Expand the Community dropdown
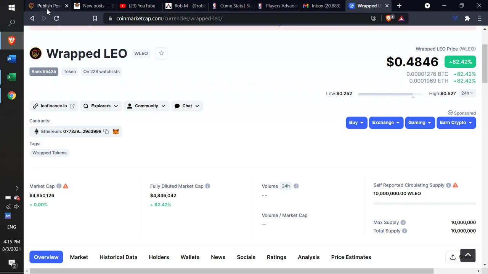 [146, 106]
